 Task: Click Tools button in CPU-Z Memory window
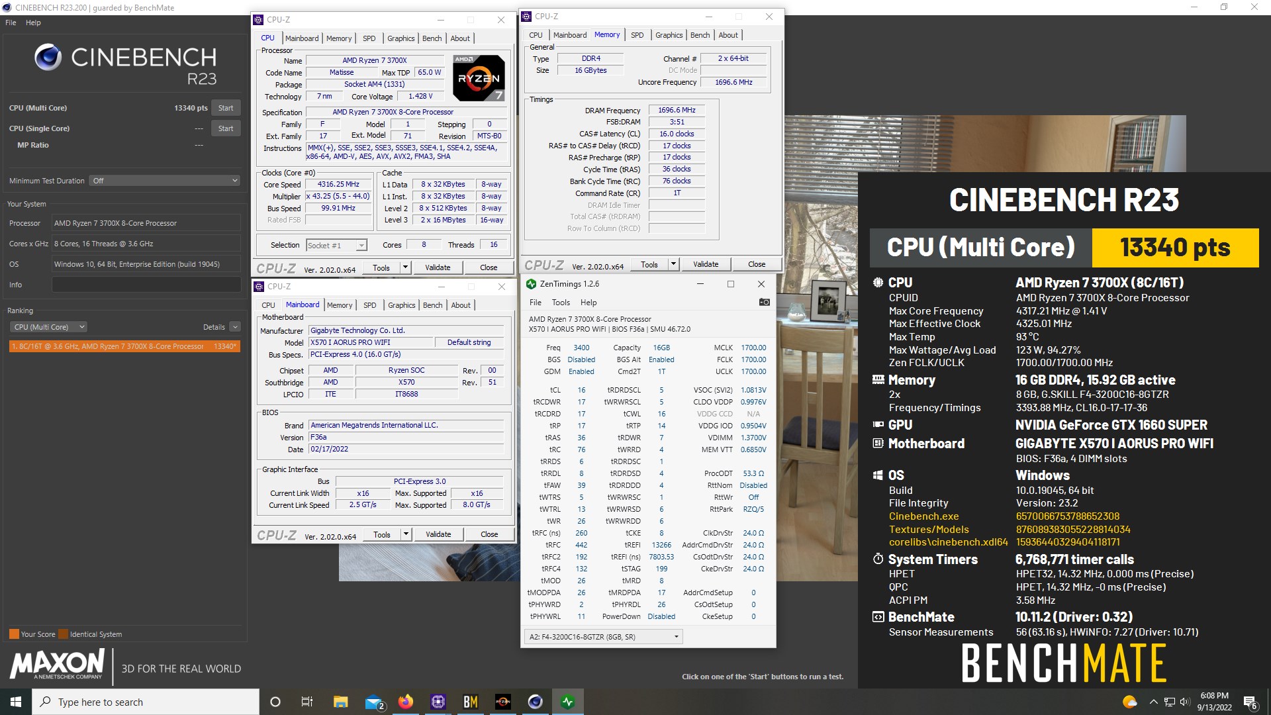(649, 264)
